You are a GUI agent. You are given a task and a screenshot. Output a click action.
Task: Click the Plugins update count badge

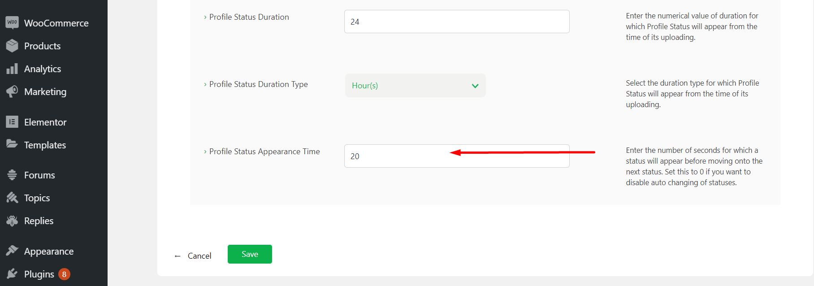coord(64,274)
